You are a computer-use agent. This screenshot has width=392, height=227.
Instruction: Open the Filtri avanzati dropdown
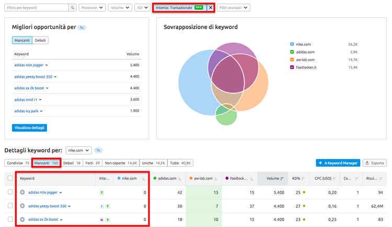pos(234,7)
